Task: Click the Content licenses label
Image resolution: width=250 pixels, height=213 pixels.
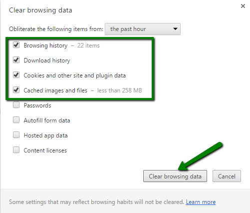Action: pos(45,150)
